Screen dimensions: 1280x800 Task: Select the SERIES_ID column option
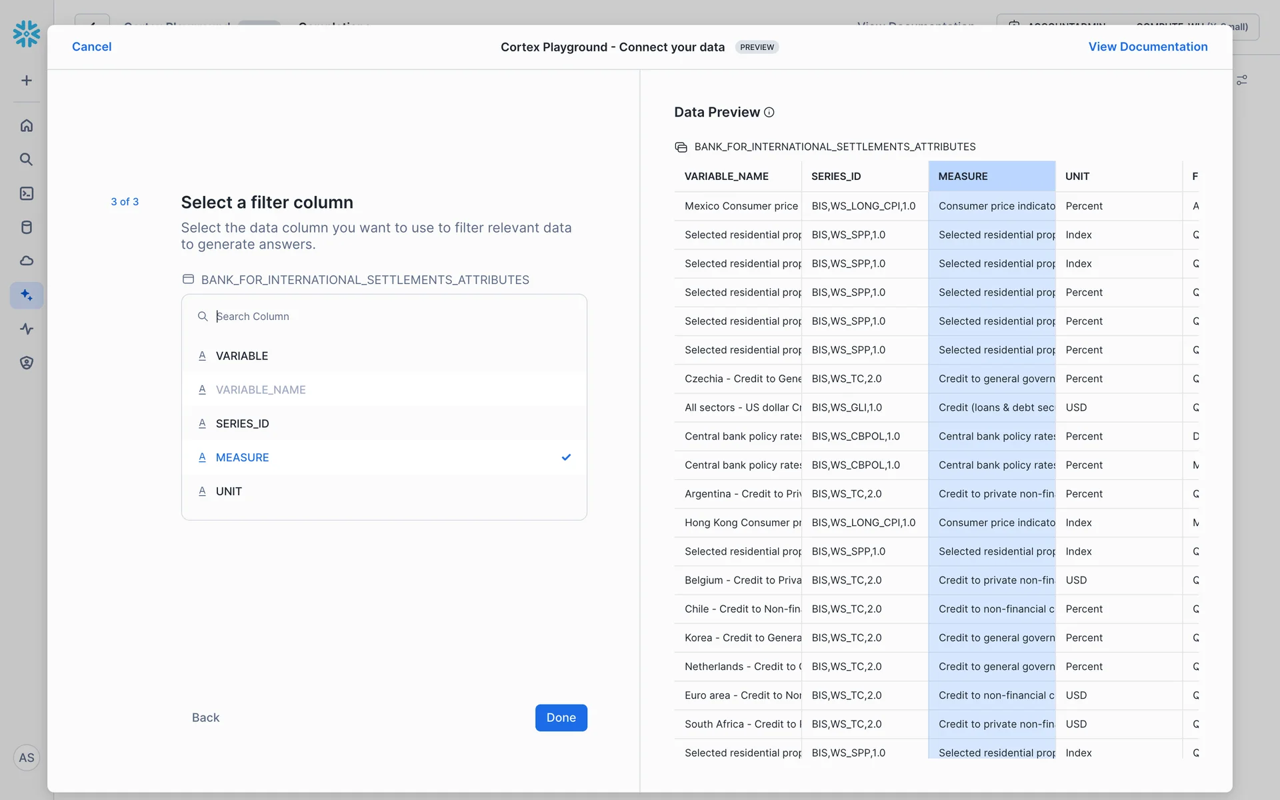pos(243,424)
